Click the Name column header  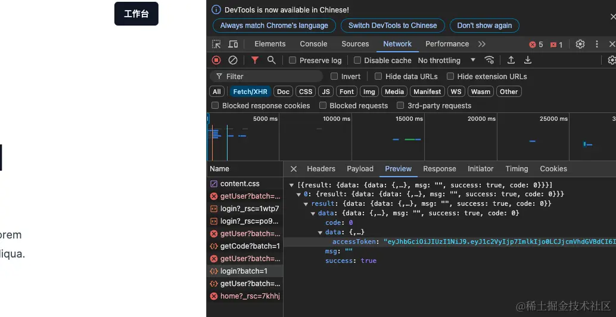(x=245, y=169)
